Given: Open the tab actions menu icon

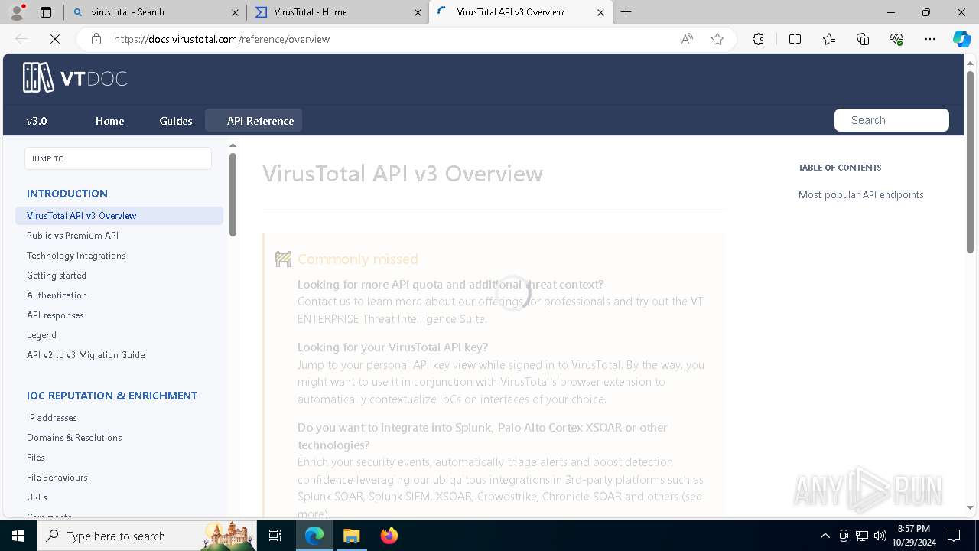Looking at the screenshot, I should point(46,12).
